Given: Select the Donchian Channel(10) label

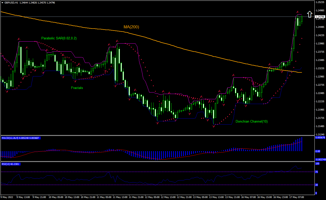Looking at the screenshot, I should point(252,121).
